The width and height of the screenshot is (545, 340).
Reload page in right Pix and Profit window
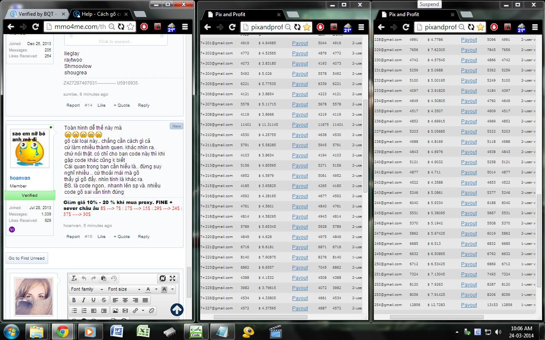406,27
